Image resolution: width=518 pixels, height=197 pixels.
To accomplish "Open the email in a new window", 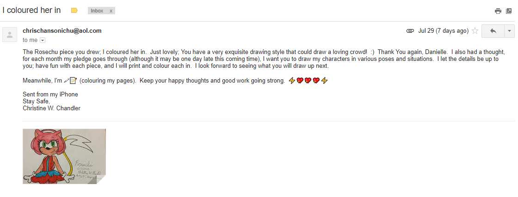I will [509, 11].
